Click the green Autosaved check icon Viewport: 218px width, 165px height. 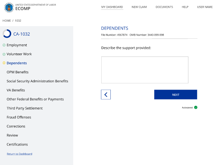(196, 107)
